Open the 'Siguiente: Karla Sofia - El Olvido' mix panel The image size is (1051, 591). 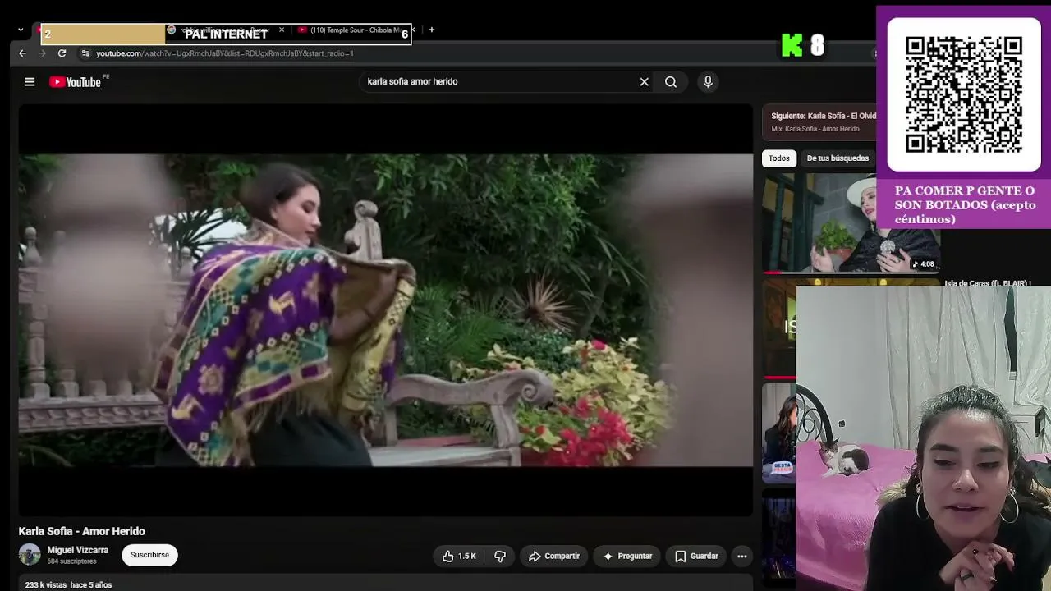click(x=819, y=121)
